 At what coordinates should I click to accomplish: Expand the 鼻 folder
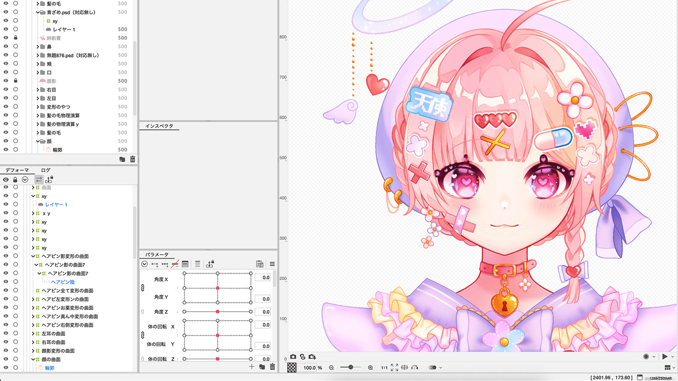click(38, 47)
